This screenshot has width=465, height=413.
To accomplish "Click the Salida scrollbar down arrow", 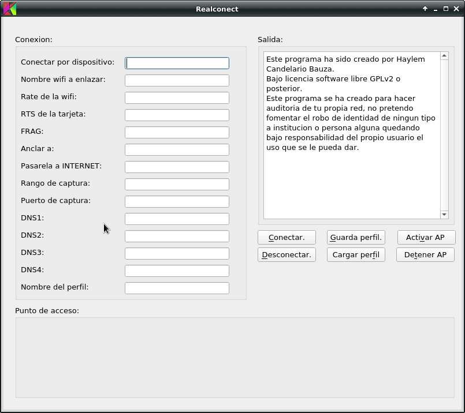I will point(444,215).
